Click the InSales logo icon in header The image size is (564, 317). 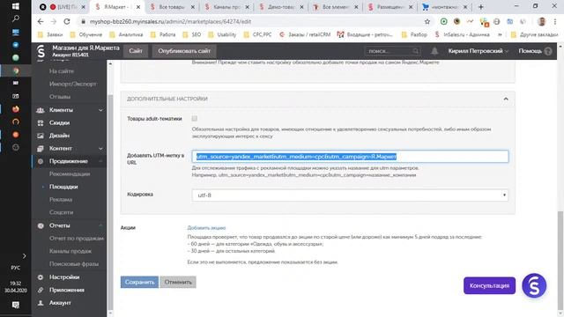[x=41, y=51]
